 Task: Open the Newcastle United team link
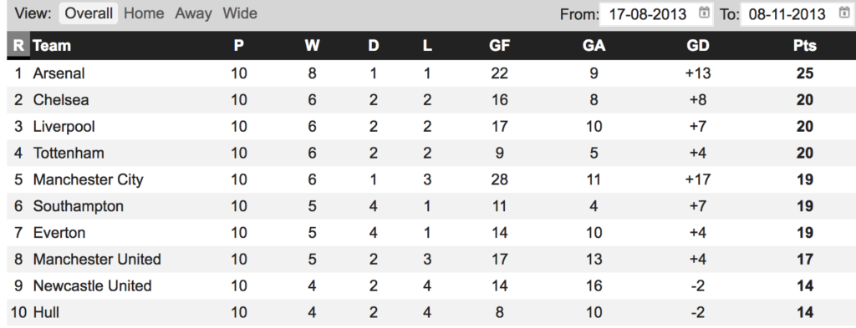(x=92, y=285)
